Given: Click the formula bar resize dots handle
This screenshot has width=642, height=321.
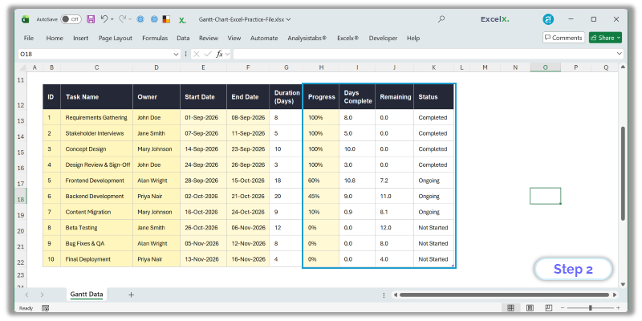Looking at the screenshot, I should coord(186,54).
